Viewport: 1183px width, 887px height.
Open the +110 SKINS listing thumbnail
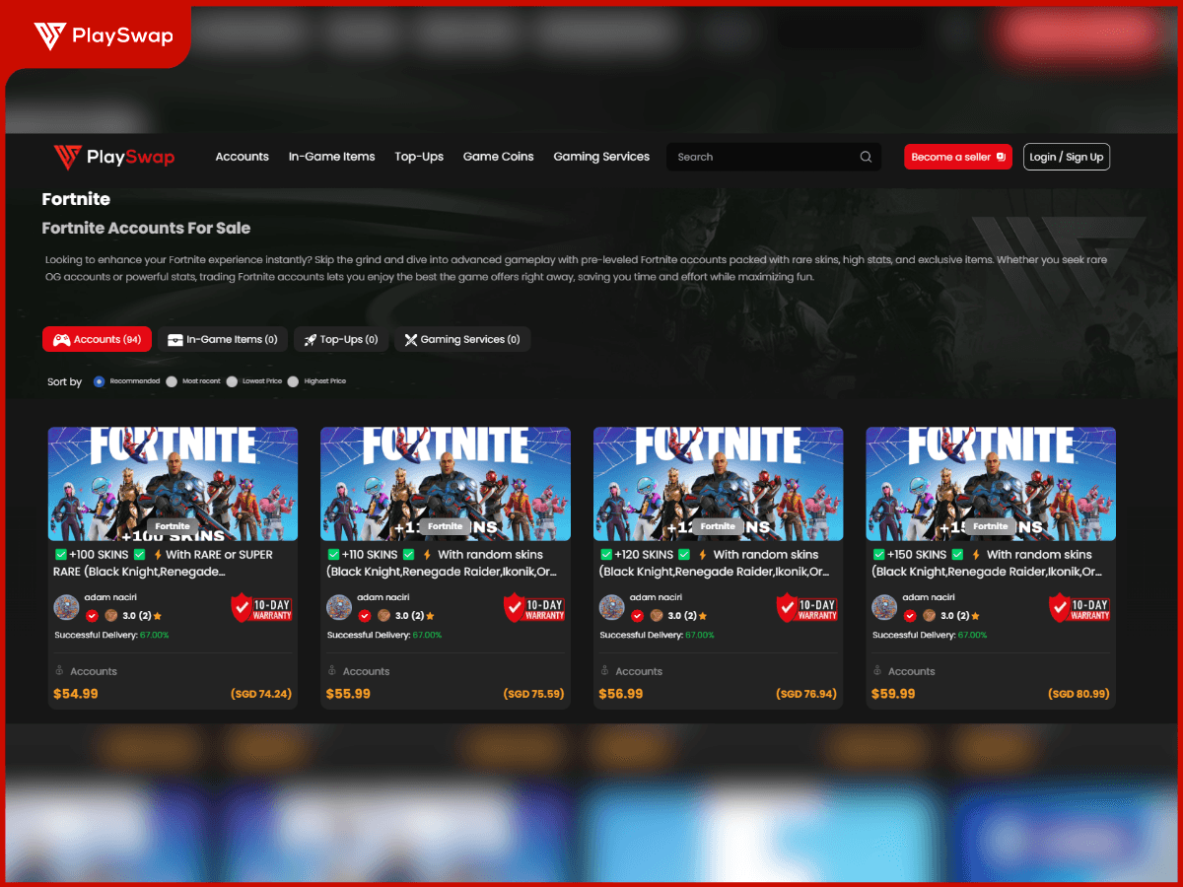click(446, 484)
